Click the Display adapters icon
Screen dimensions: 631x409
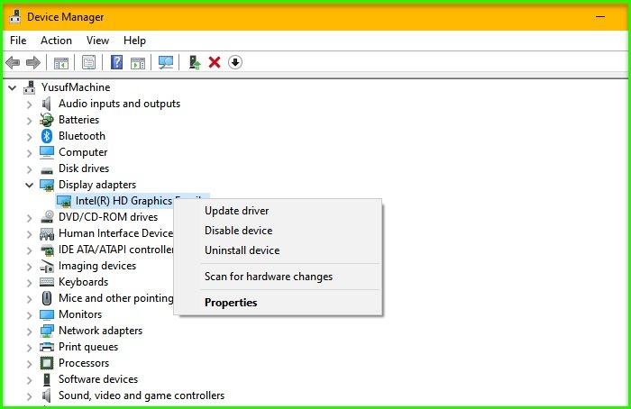(x=47, y=185)
